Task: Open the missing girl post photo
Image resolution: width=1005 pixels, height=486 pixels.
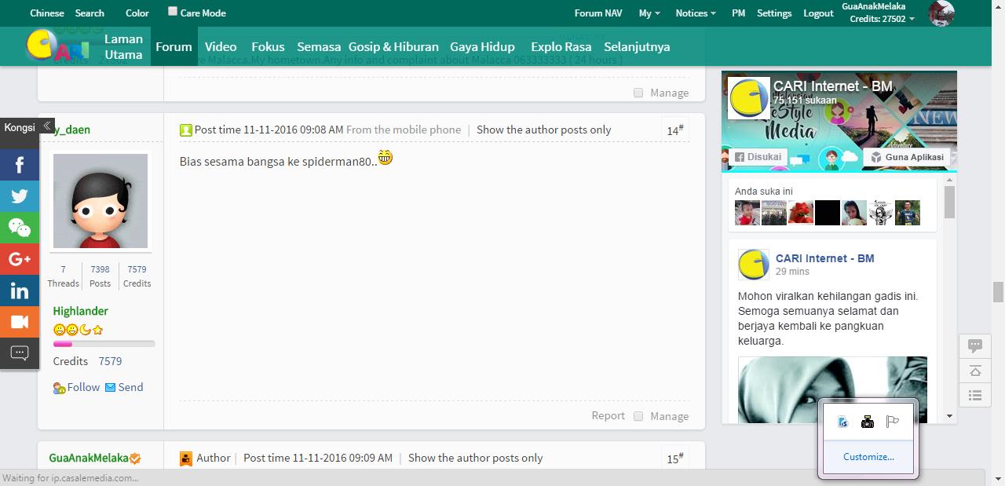Action: [x=832, y=390]
